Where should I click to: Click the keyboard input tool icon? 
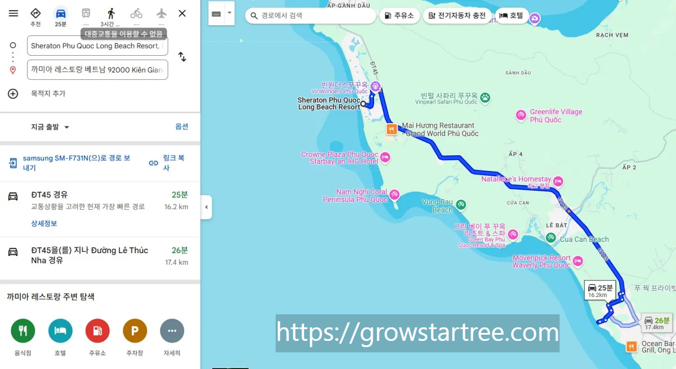pyautogui.click(x=216, y=13)
